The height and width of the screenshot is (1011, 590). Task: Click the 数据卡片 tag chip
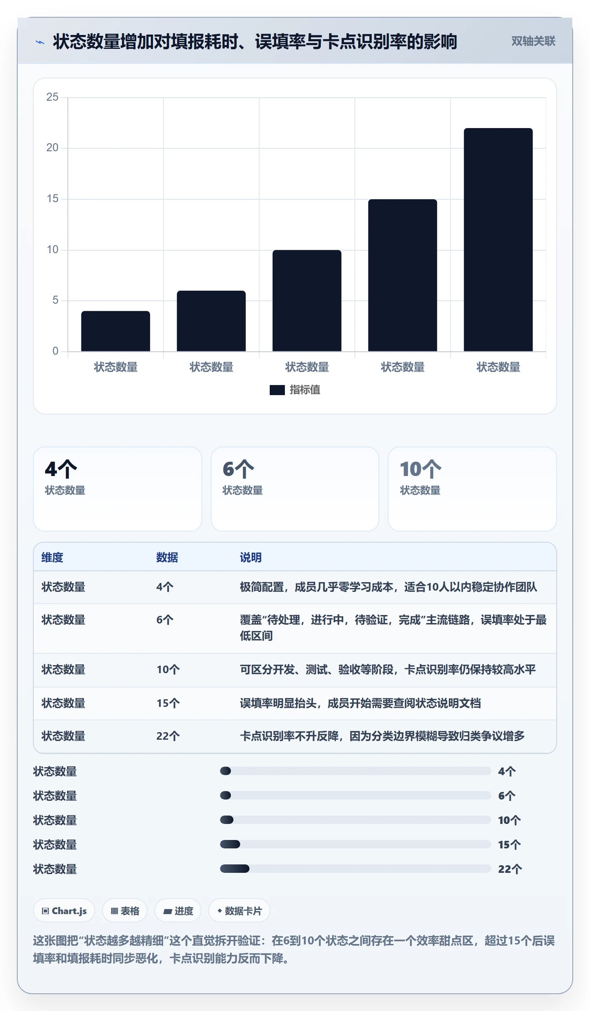[239, 911]
